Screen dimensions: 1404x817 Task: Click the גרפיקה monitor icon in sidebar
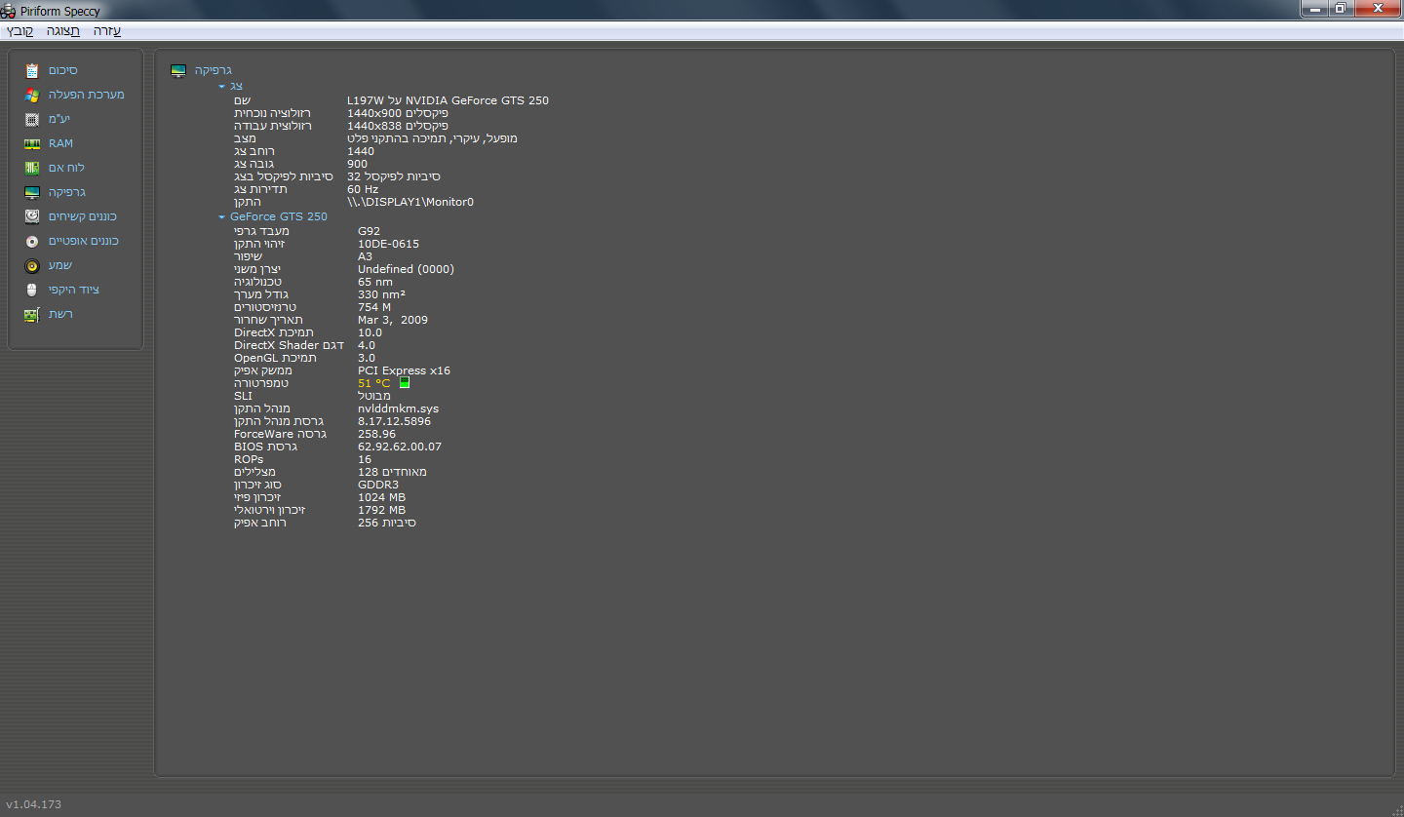click(x=32, y=192)
